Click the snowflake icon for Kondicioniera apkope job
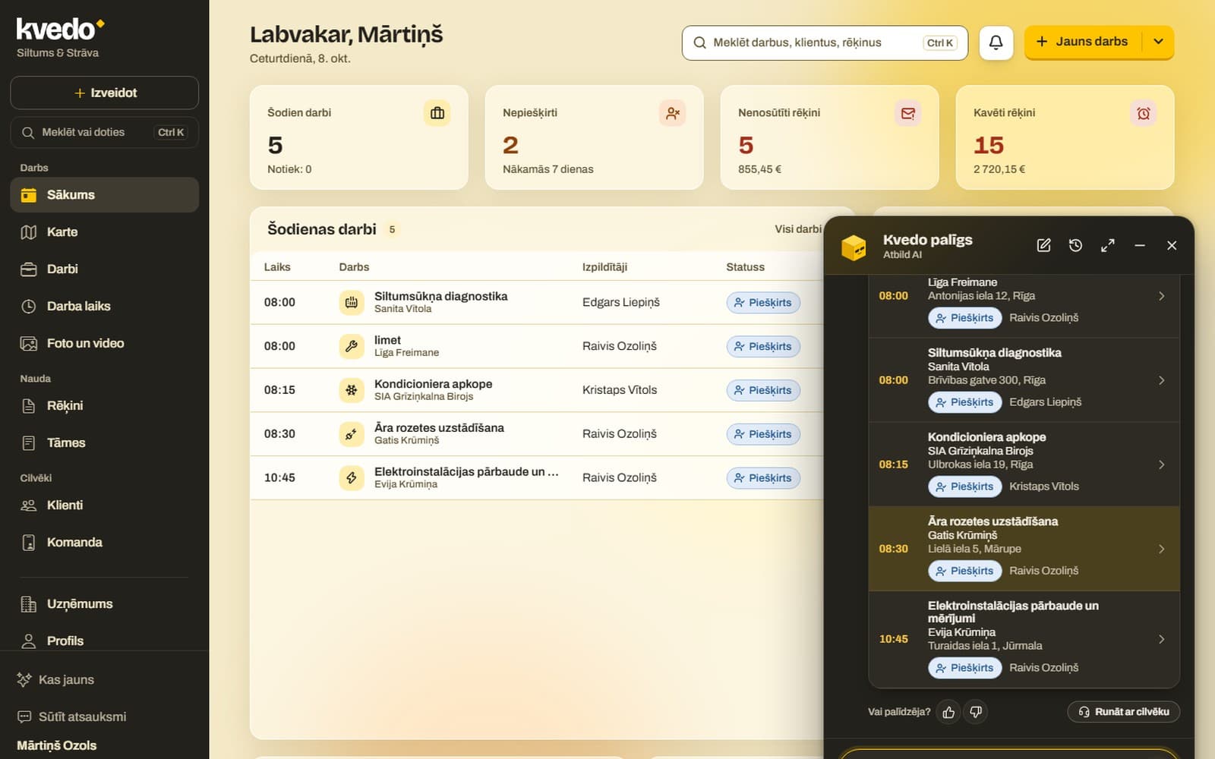Screen dimensions: 1215x759 pos(352,390)
